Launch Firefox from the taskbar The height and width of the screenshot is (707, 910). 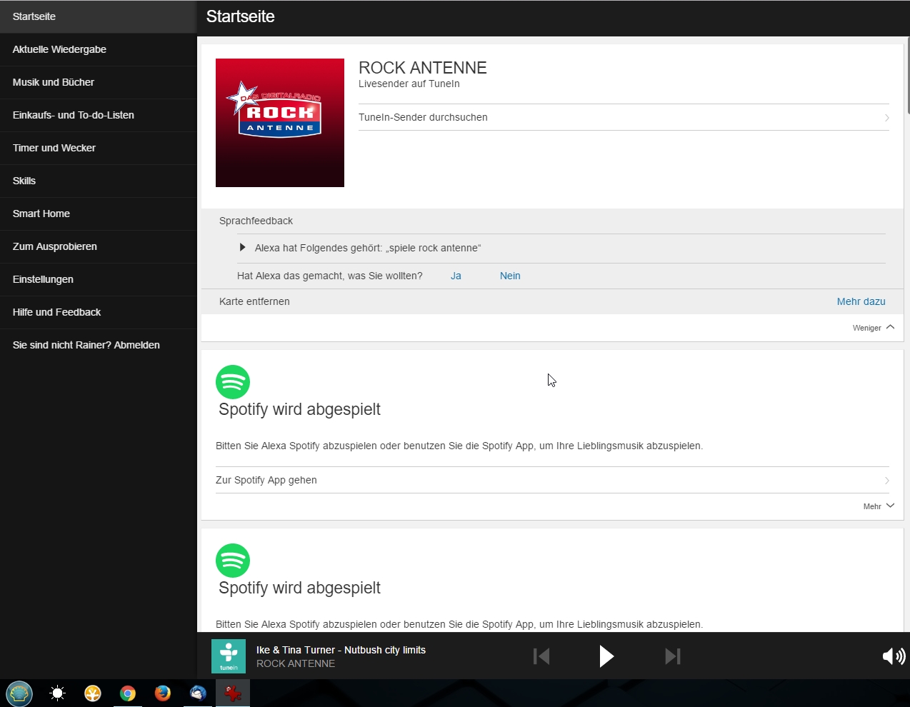click(163, 693)
